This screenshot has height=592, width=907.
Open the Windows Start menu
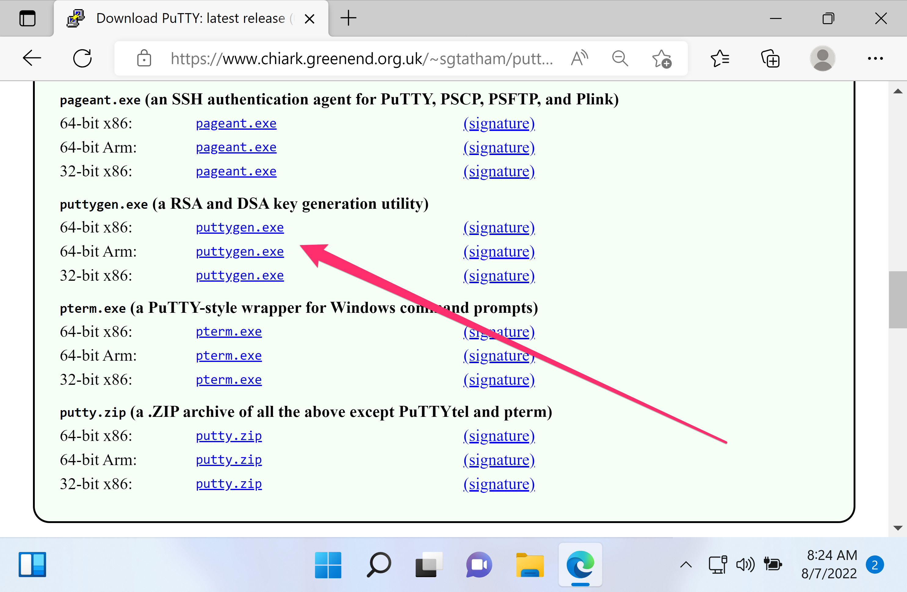coord(328,565)
